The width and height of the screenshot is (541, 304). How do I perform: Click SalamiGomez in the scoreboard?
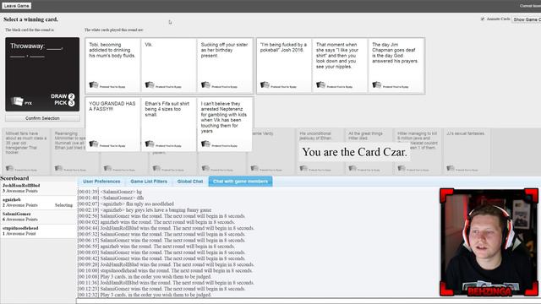[x=17, y=214]
